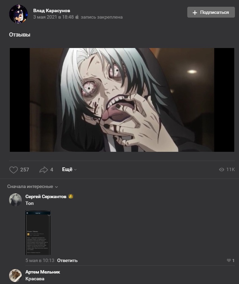The image size is (239, 284).
Task: Subscribe with the Подписаться button
Action: [x=211, y=12]
